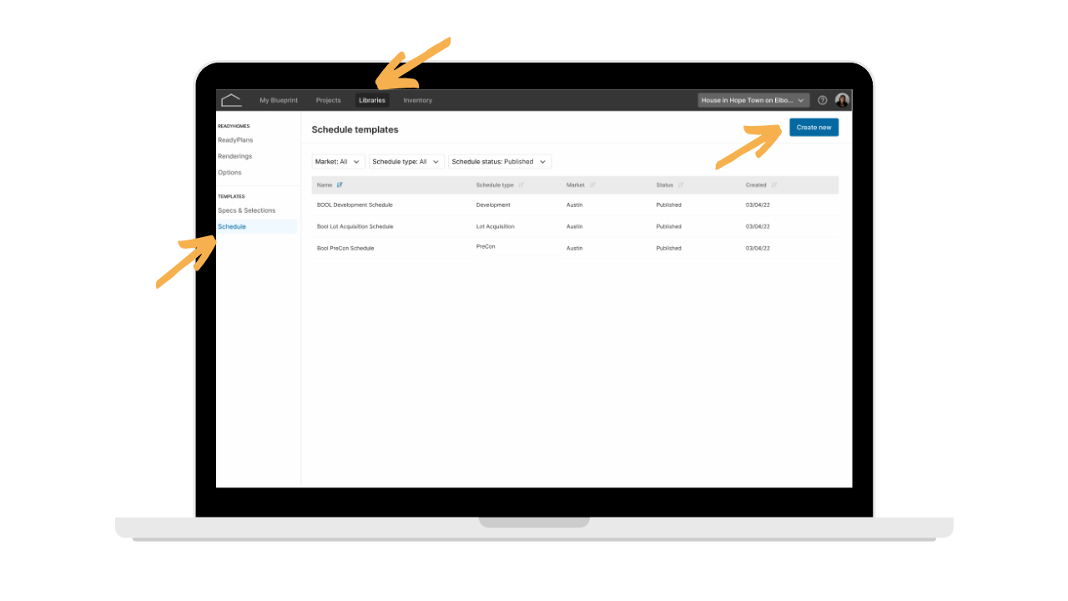Sort by Created column icon
The width and height of the screenshot is (1068, 601).
[774, 185]
